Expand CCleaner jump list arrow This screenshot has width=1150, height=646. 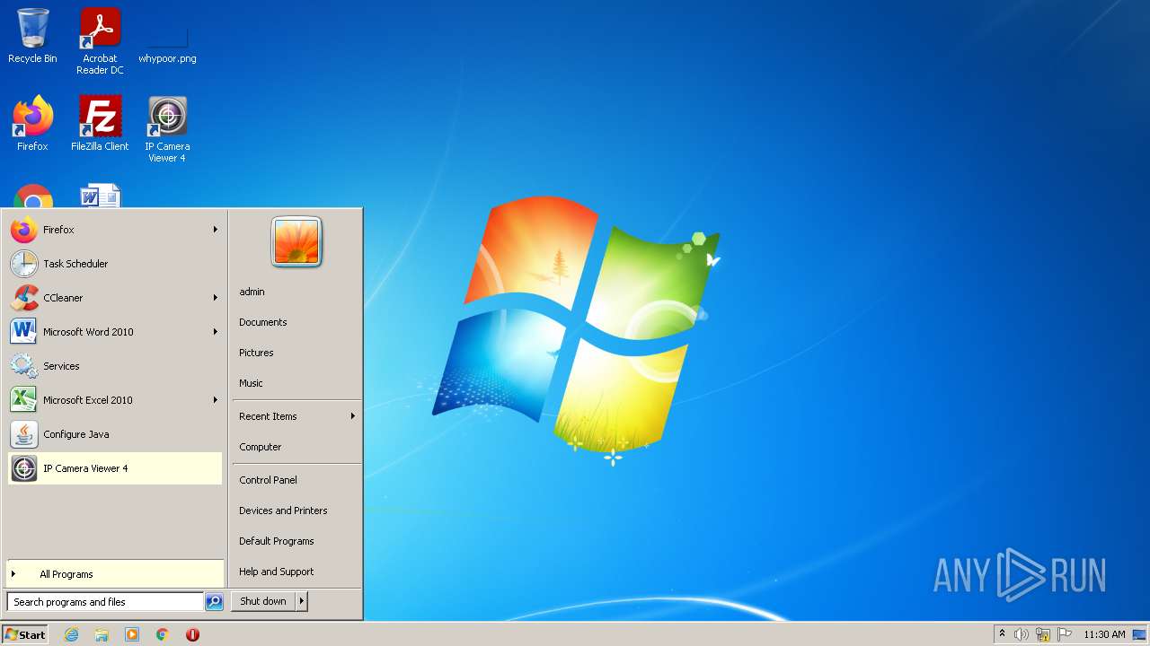(216, 298)
